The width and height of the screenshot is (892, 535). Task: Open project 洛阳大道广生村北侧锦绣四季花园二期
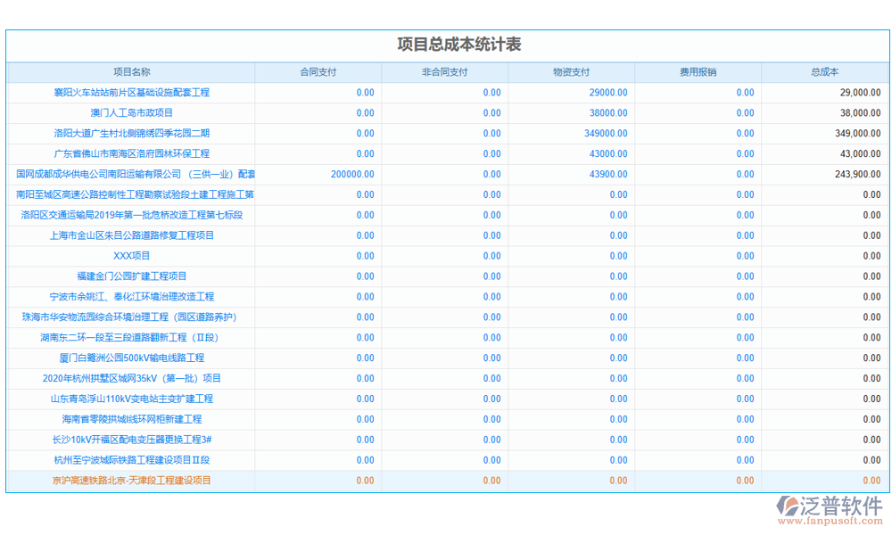131,134
